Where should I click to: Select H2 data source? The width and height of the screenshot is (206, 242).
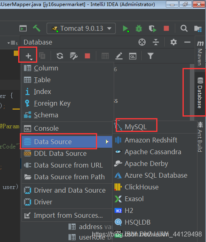(155, 210)
